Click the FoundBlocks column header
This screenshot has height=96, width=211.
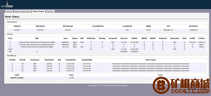[x=98, y=26]
